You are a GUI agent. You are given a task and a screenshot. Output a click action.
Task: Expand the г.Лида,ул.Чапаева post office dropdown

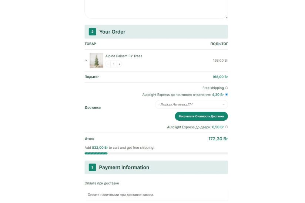[x=191, y=105]
